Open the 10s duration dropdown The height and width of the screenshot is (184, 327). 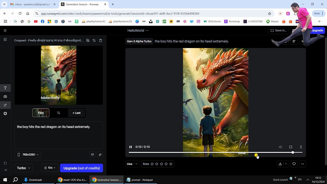pyautogui.click(x=50, y=168)
